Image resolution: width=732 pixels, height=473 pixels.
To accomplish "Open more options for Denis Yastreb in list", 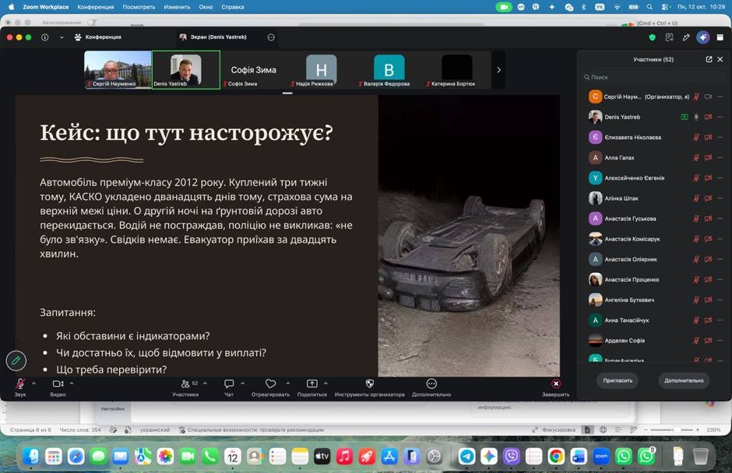I will pos(720,117).
